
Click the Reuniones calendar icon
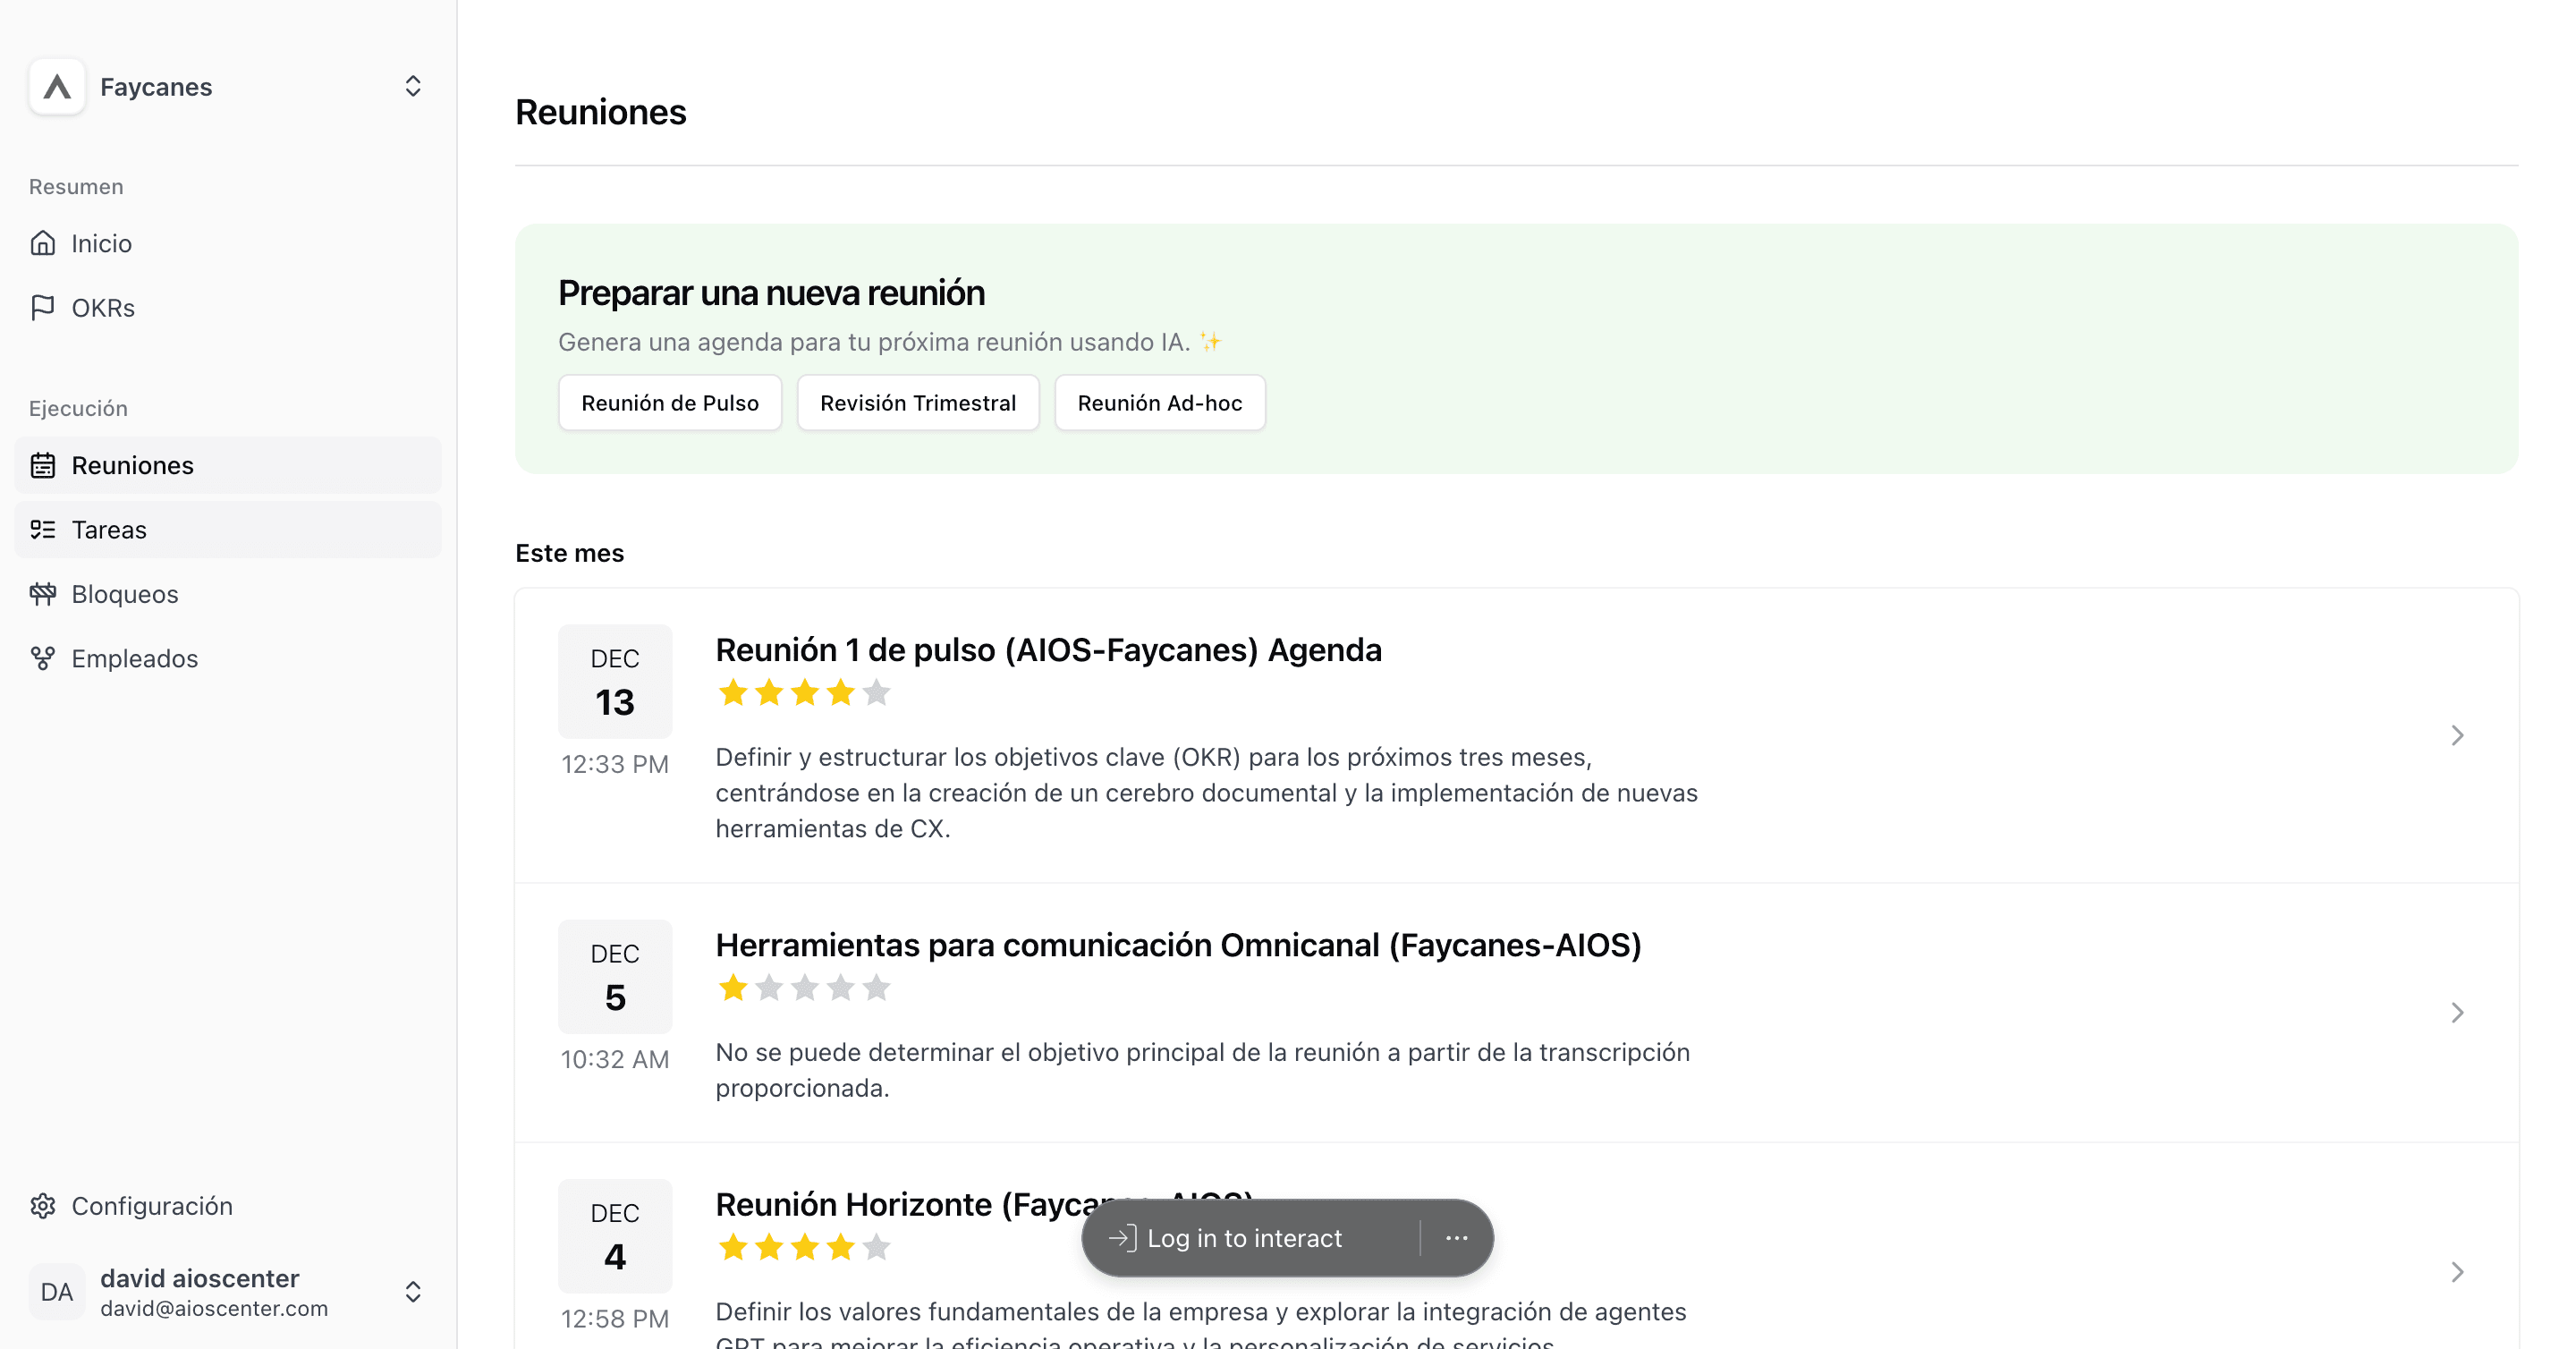click(43, 465)
